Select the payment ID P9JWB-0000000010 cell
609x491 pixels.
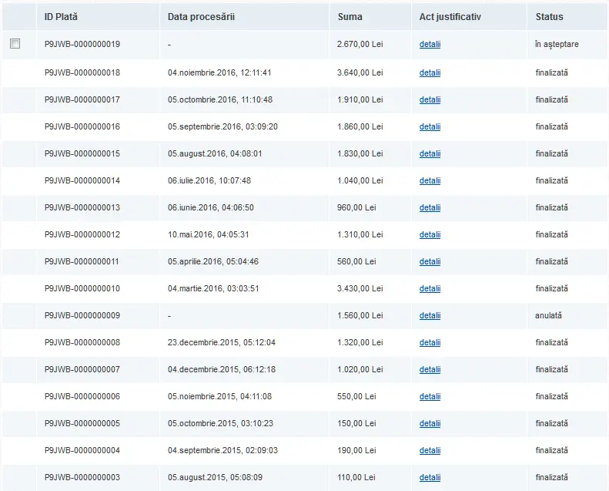tap(82, 288)
